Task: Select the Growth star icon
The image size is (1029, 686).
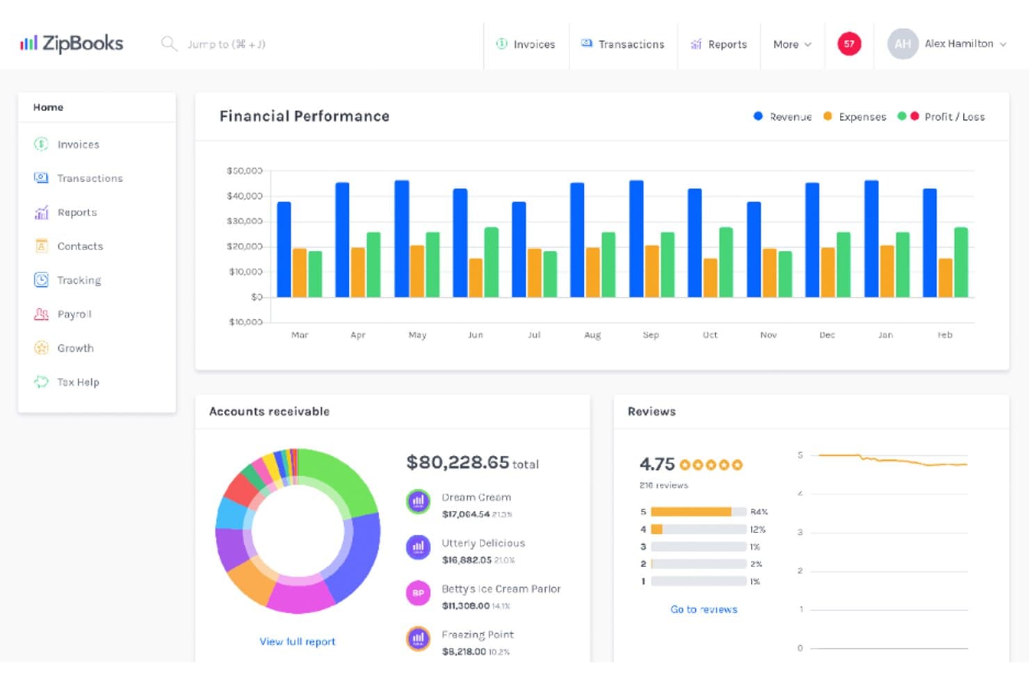Action: [x=41, y=348]
